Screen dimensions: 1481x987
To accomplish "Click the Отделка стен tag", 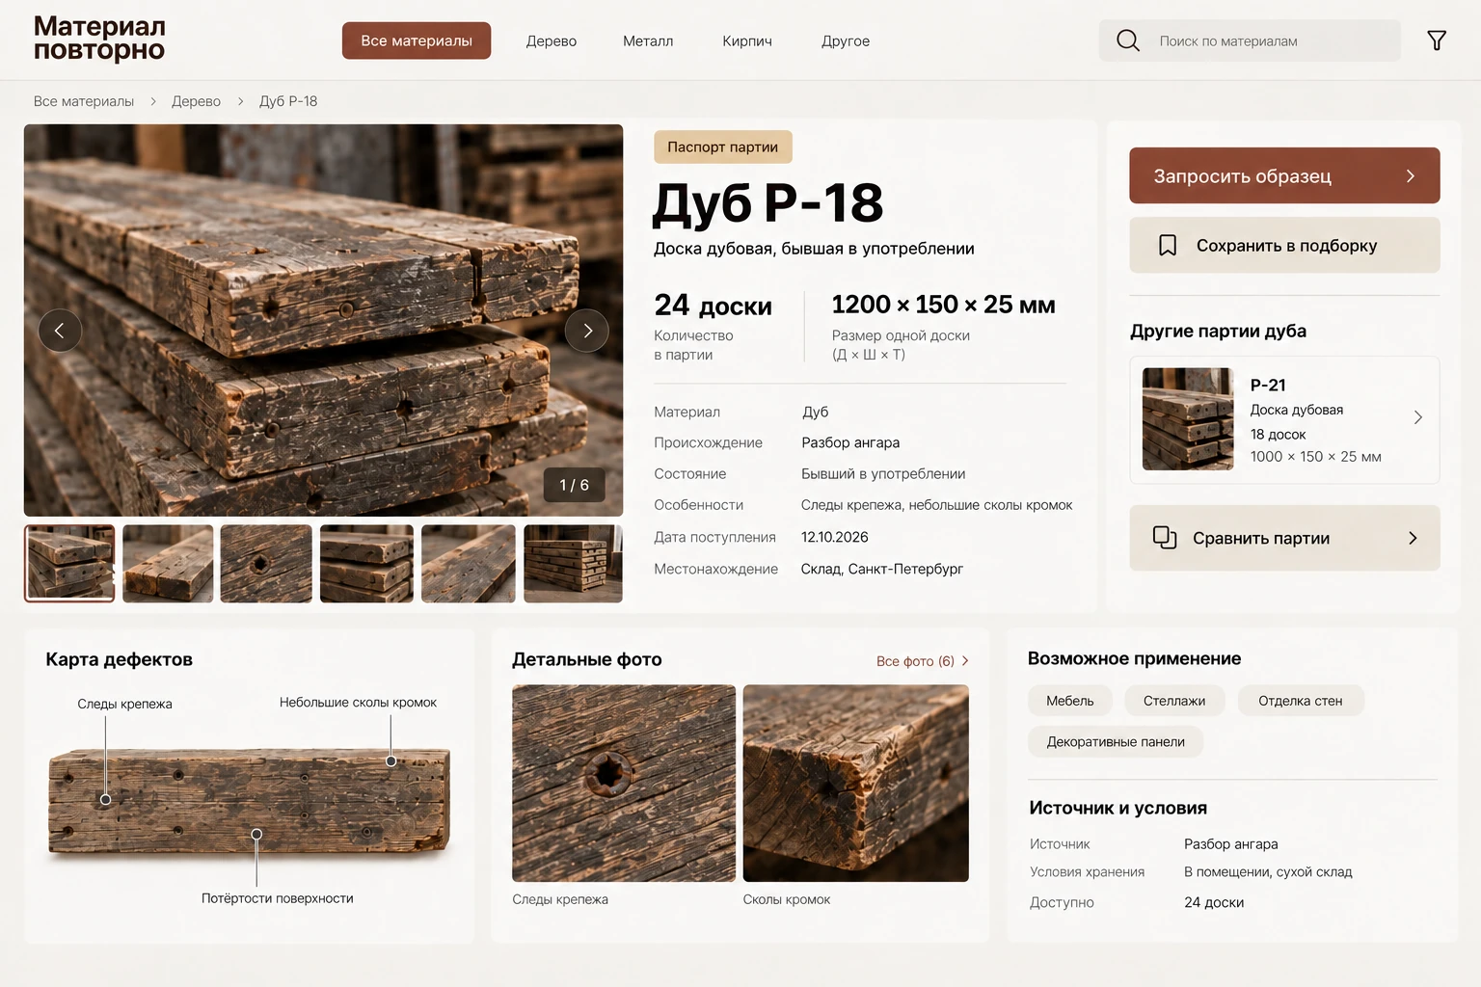I will 1301,701.
